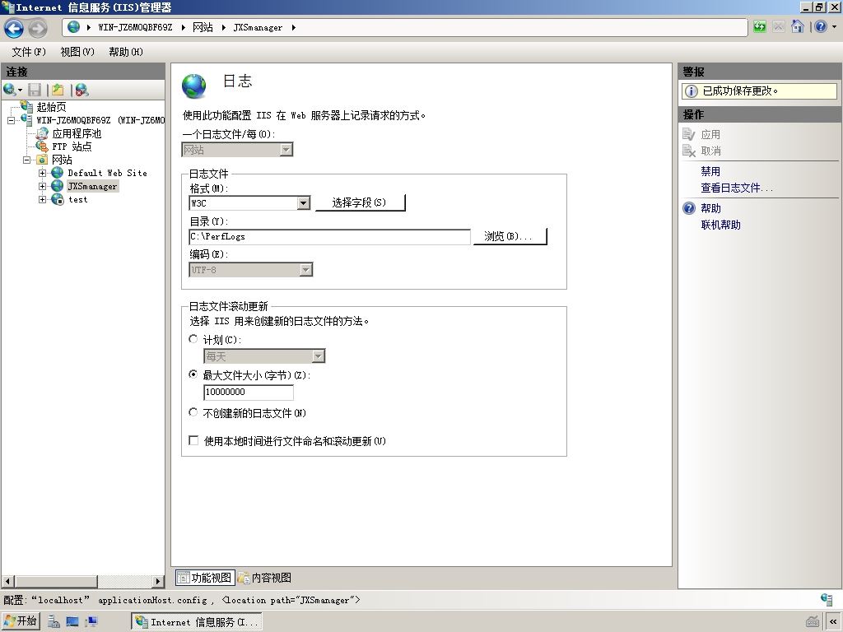Click the info icon in alerts pane
The height and width of the screenshot is (632, 843).
coord(692,91)
